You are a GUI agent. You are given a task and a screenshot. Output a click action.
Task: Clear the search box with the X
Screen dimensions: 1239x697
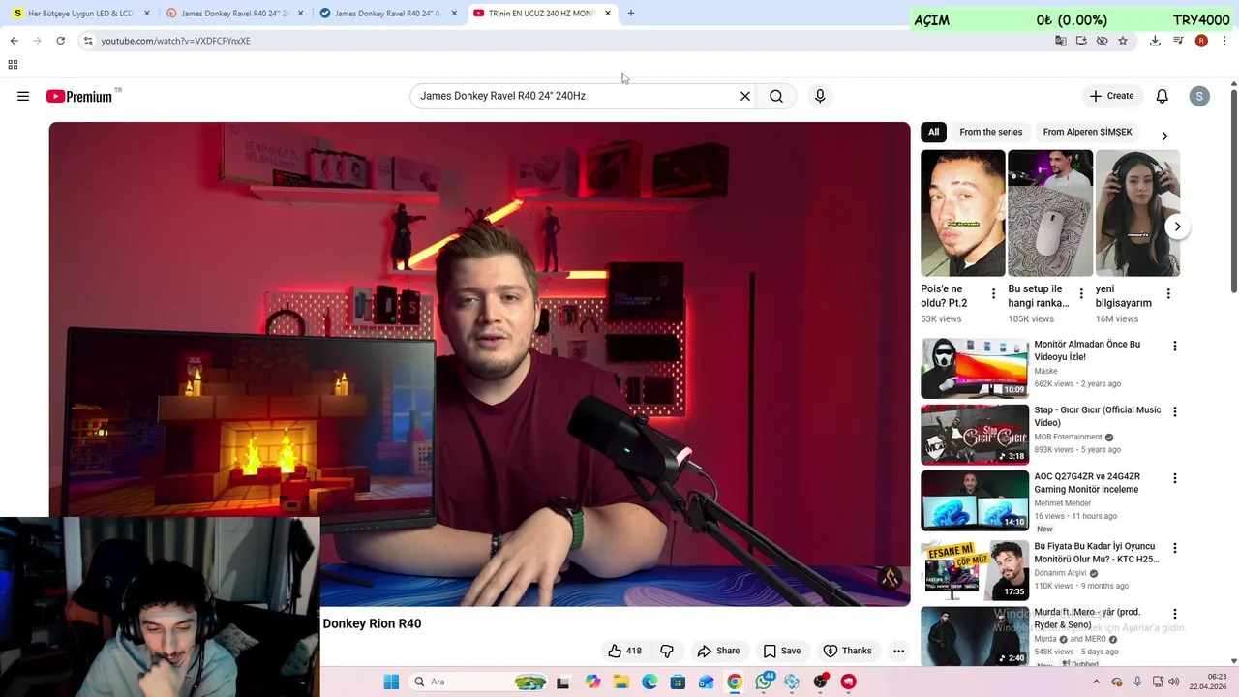tap(745, 96)
